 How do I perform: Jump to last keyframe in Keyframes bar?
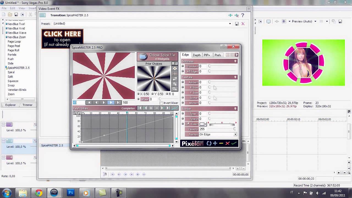coord(168,108)
